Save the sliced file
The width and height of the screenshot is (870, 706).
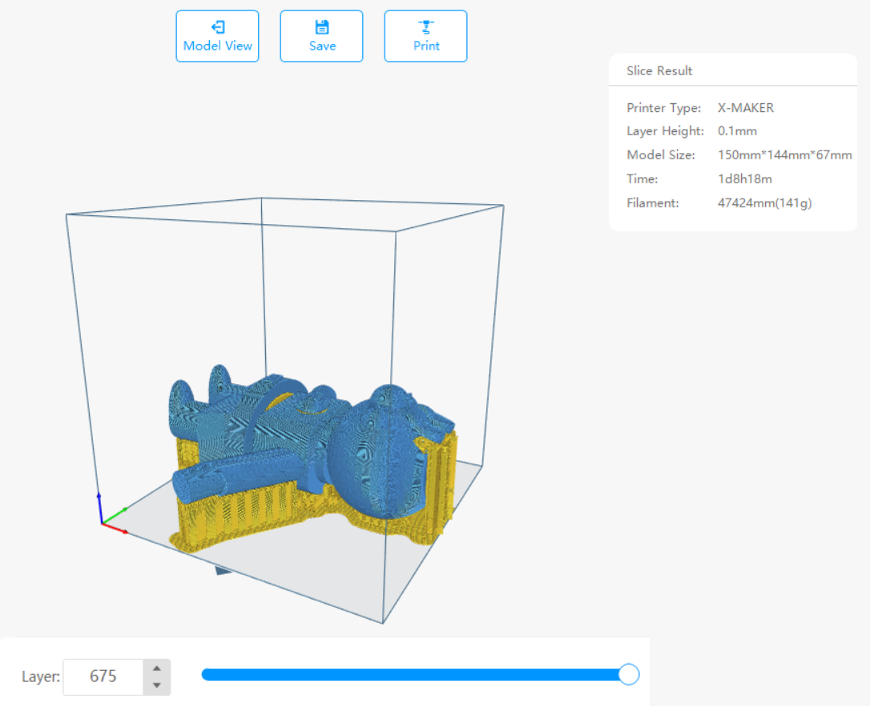pos(322,36)
